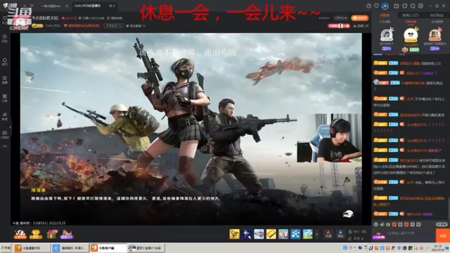Open the sidebar live icon
Viewport: 450px width, 253px height.
[4, 80]
